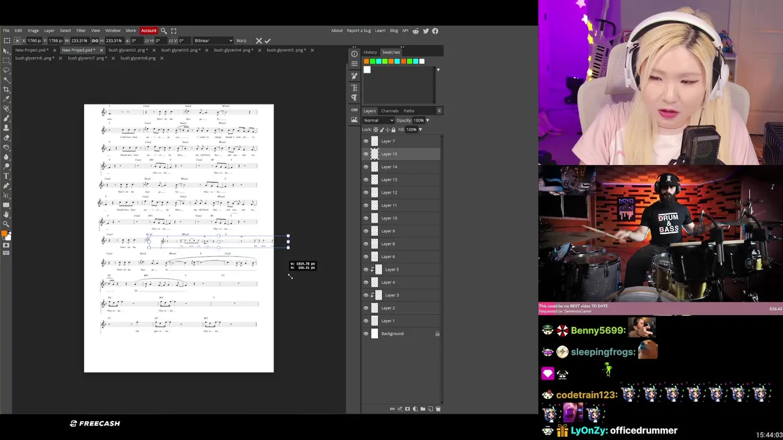Image resolution: width=783 pixels, height=440 pixels.
Task: Click the search magnifier in menu bar
Action: [163, 31]
